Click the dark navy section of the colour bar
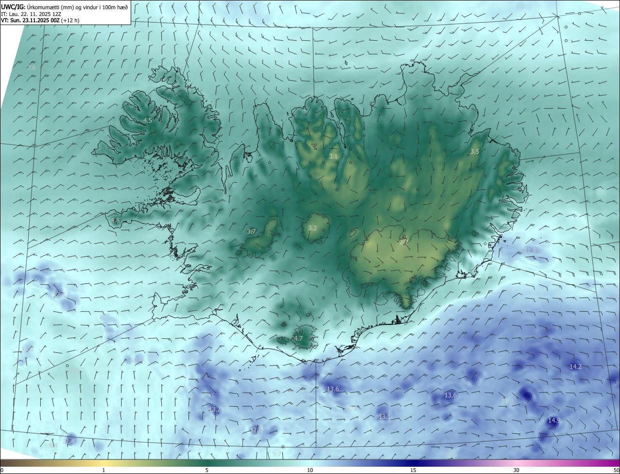The width and height of the screenshot is (620, 474). pyautogui.click(x=413, y=463)
